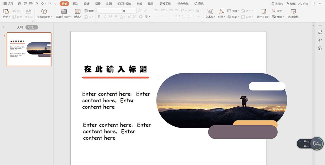The image size is (325, 165).
Task: Select slide 1 thumbnail
Action: pos(29,49)
